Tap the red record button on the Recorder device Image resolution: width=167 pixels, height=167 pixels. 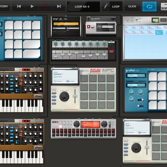[x=89, y=26]
